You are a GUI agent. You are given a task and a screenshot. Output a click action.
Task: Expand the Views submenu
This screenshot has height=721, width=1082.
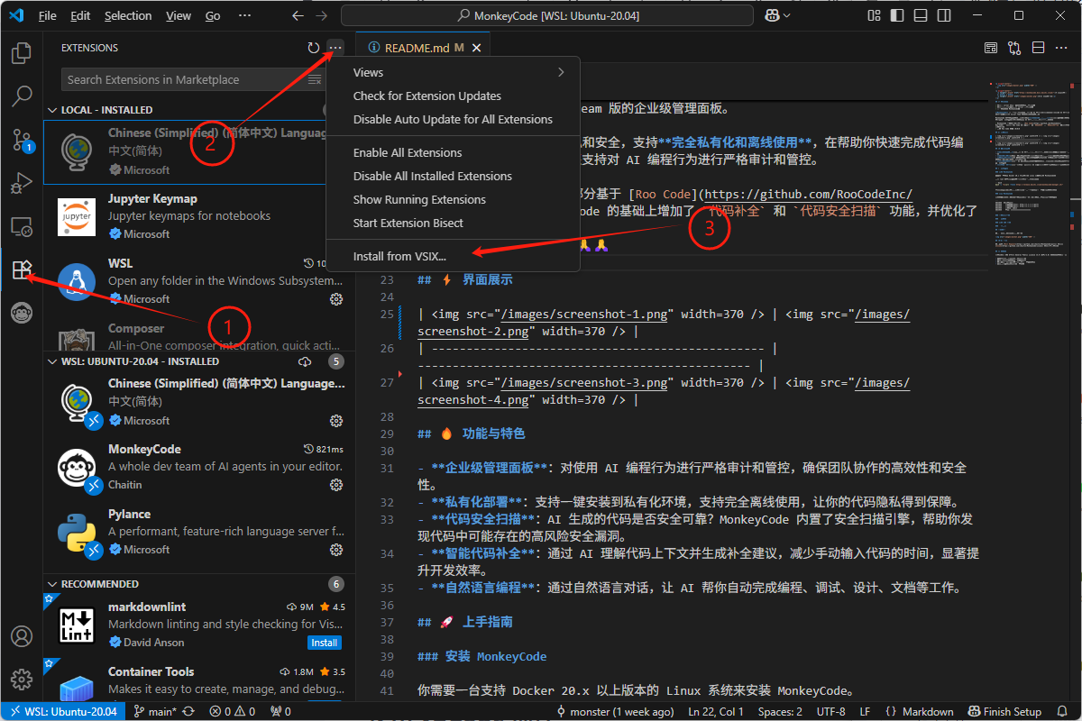tap(453, 72)
